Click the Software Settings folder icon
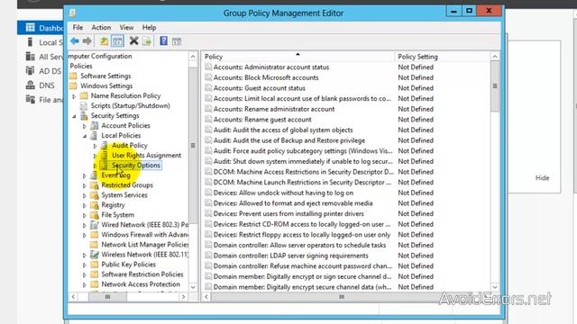The width and height of the screenshot is (577, 324). coord(73,76)
